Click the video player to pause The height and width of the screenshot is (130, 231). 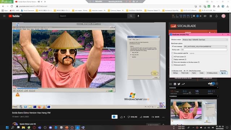click(x=89, y=65)
